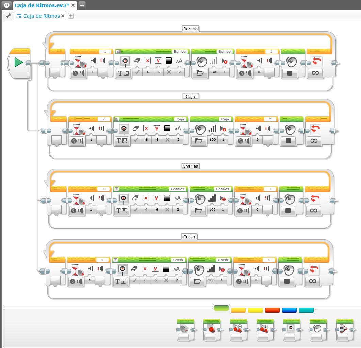Select the Stop Sound speaker icon in the Bombo loop
Screen dimensions: 361x348
tap(291, 62)
